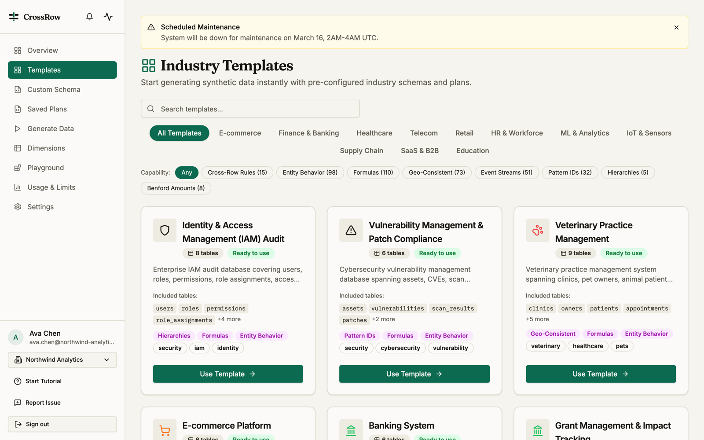Screen dimensions: 704x440
Task: Click the Veterinary Practice paw icon
Action: 537,230
